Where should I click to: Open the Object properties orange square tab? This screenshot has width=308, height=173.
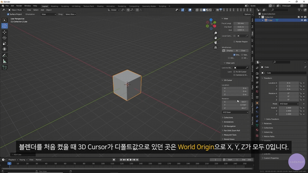[257, 103]
